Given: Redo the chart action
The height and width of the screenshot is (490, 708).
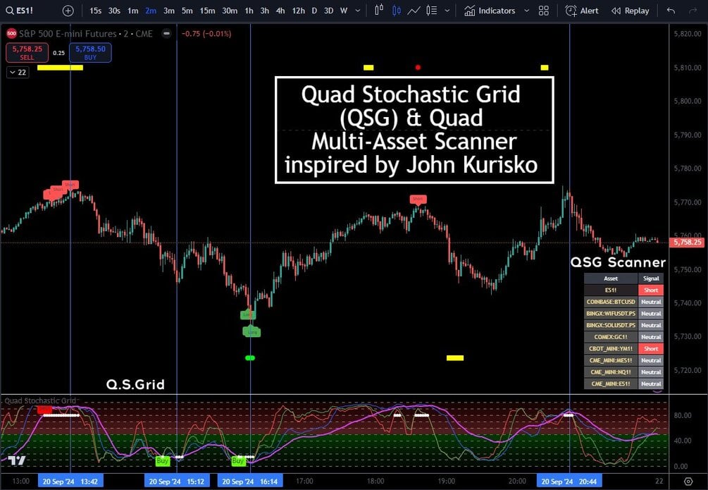Looking at the screenshot, I should point(693,11).
